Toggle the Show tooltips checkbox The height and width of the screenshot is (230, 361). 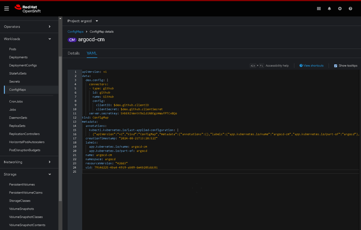pos(336,66)
